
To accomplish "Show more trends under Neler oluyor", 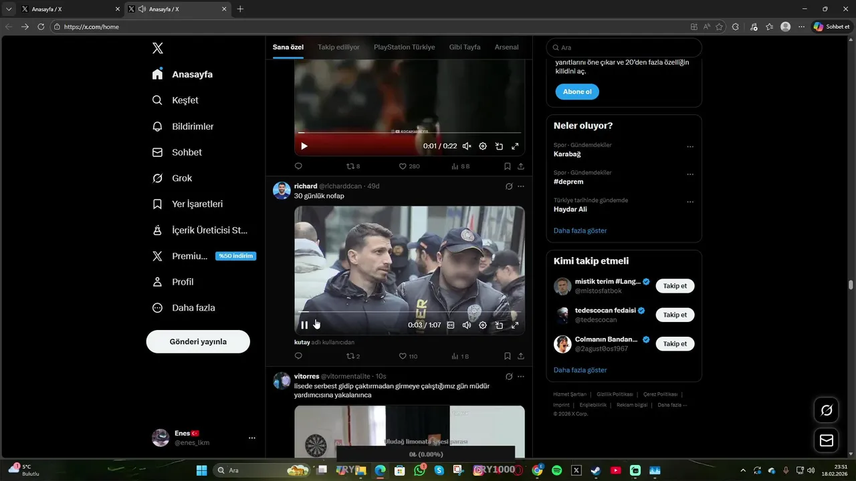I will [580, 230].
